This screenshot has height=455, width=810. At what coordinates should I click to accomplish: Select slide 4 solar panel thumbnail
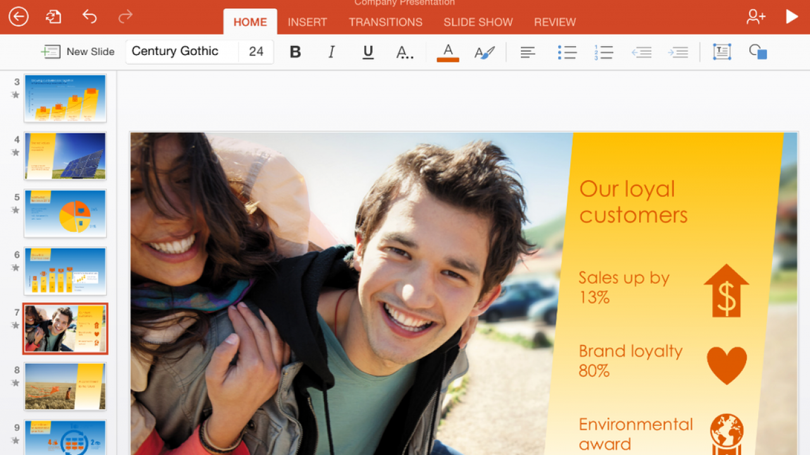65,155
